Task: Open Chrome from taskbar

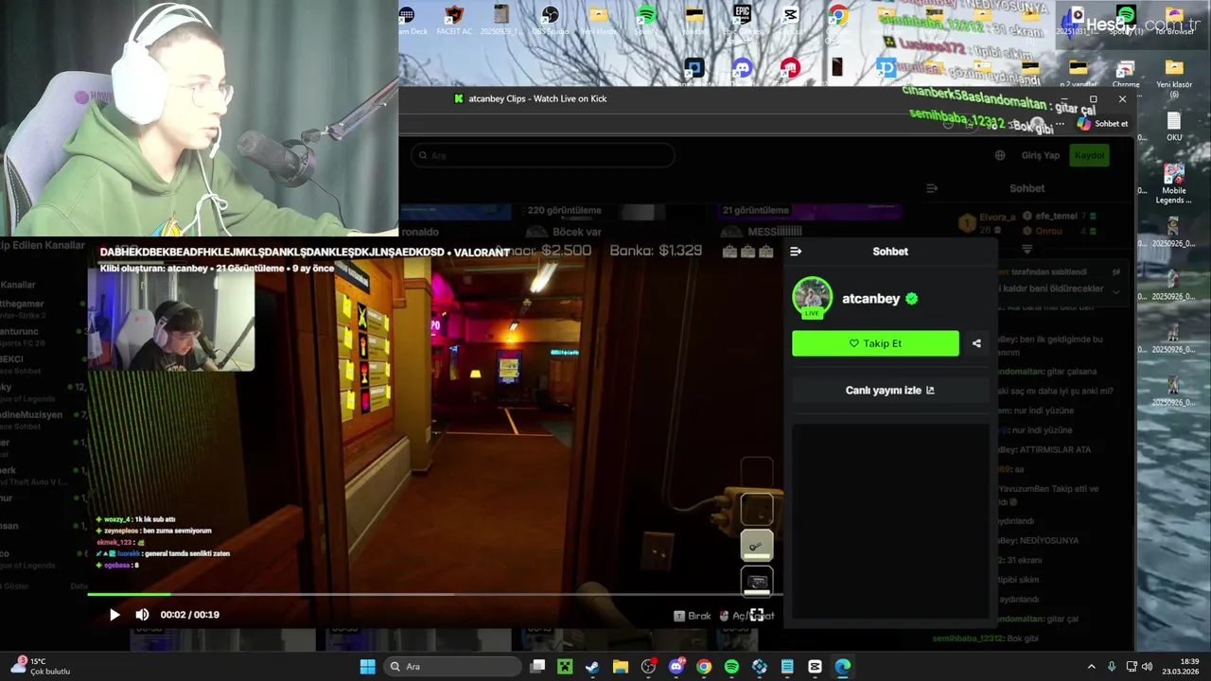Action: point(704,667)
